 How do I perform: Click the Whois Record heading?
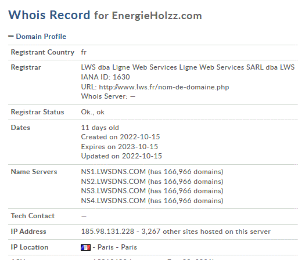(x=49, y=15)
